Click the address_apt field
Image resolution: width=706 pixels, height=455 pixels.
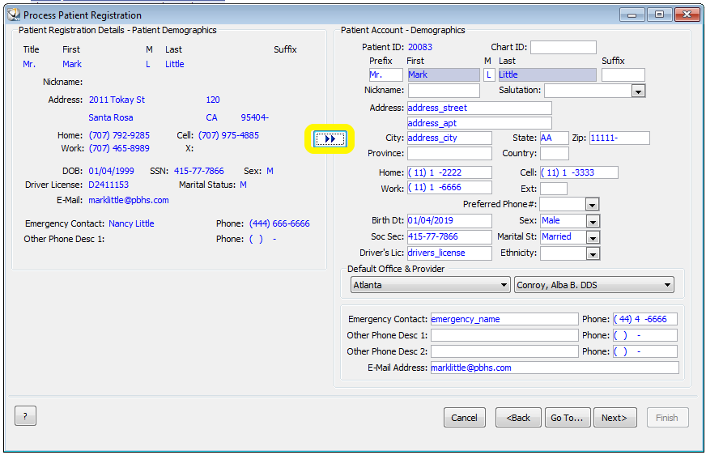tap(479, 123)
